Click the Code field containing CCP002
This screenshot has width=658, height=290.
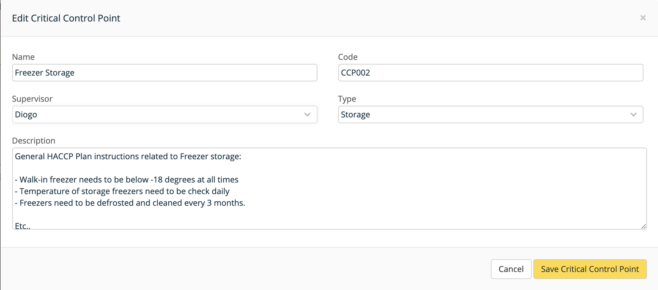[490, 73]
